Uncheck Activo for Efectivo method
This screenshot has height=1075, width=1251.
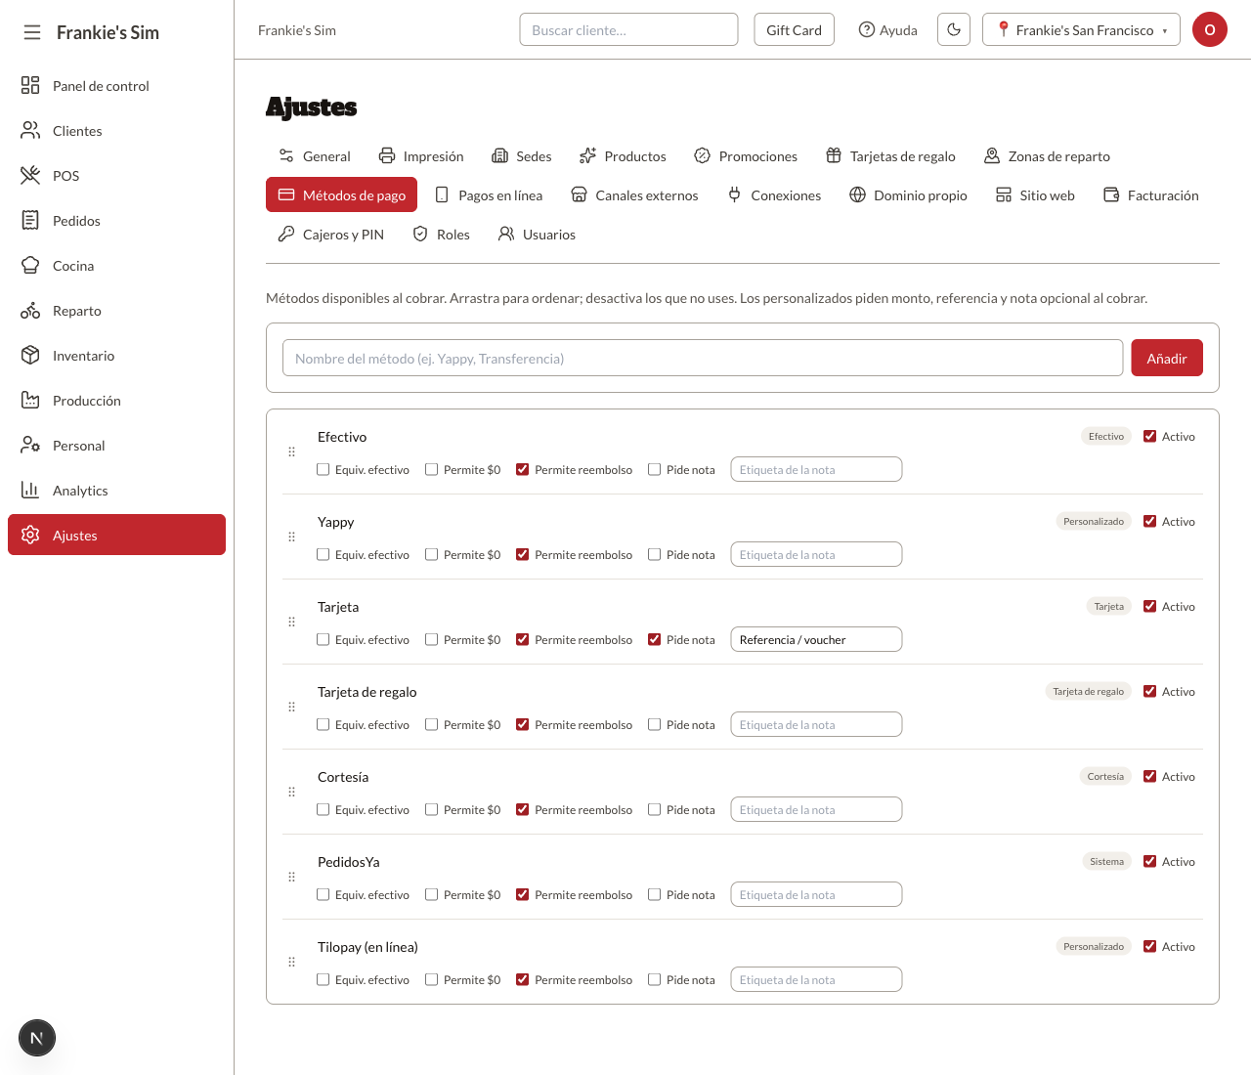pos(1150,437)
